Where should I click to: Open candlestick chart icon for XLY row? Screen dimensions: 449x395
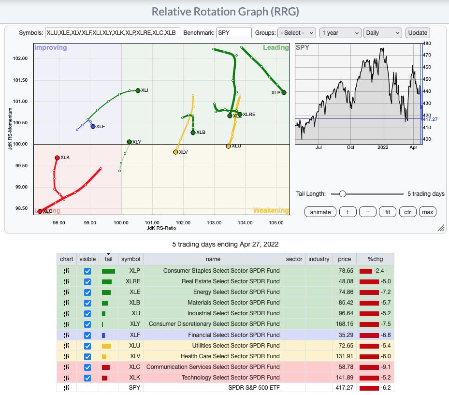[x=66, y=324]
